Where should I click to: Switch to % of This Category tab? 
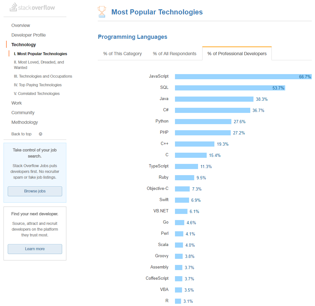coord(122,54)
